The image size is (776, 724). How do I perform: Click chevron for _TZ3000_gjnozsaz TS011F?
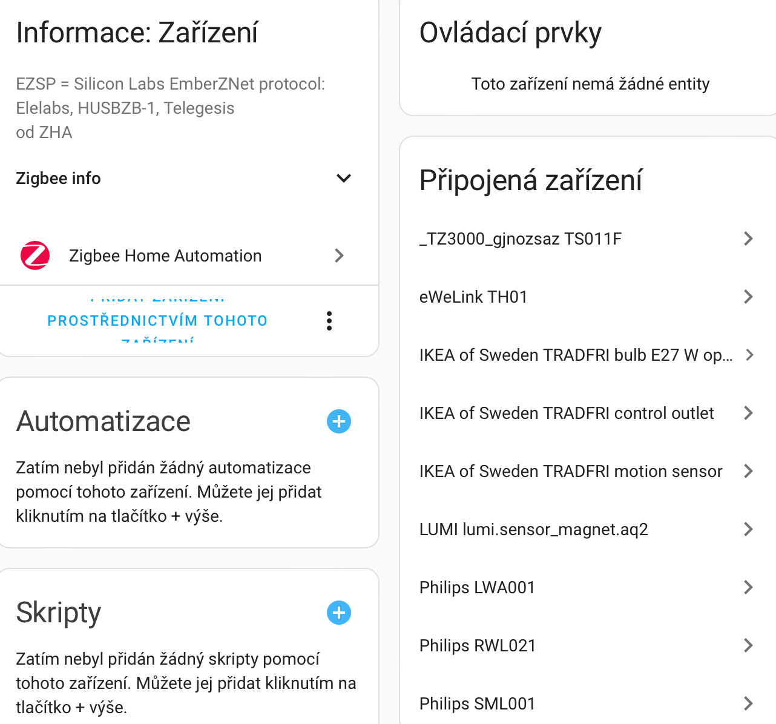point(748,239)
